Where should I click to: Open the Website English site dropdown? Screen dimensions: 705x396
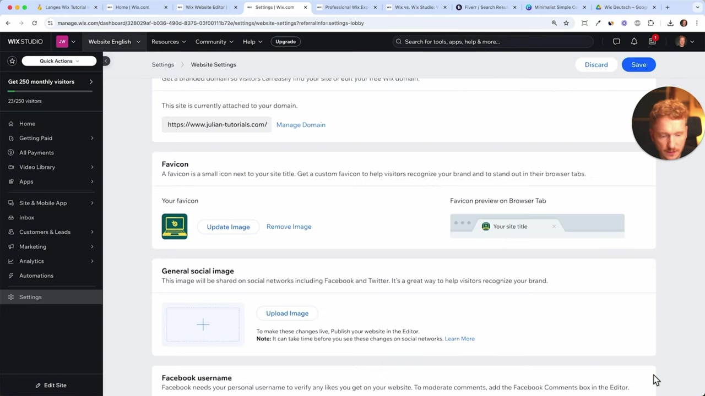114,42
